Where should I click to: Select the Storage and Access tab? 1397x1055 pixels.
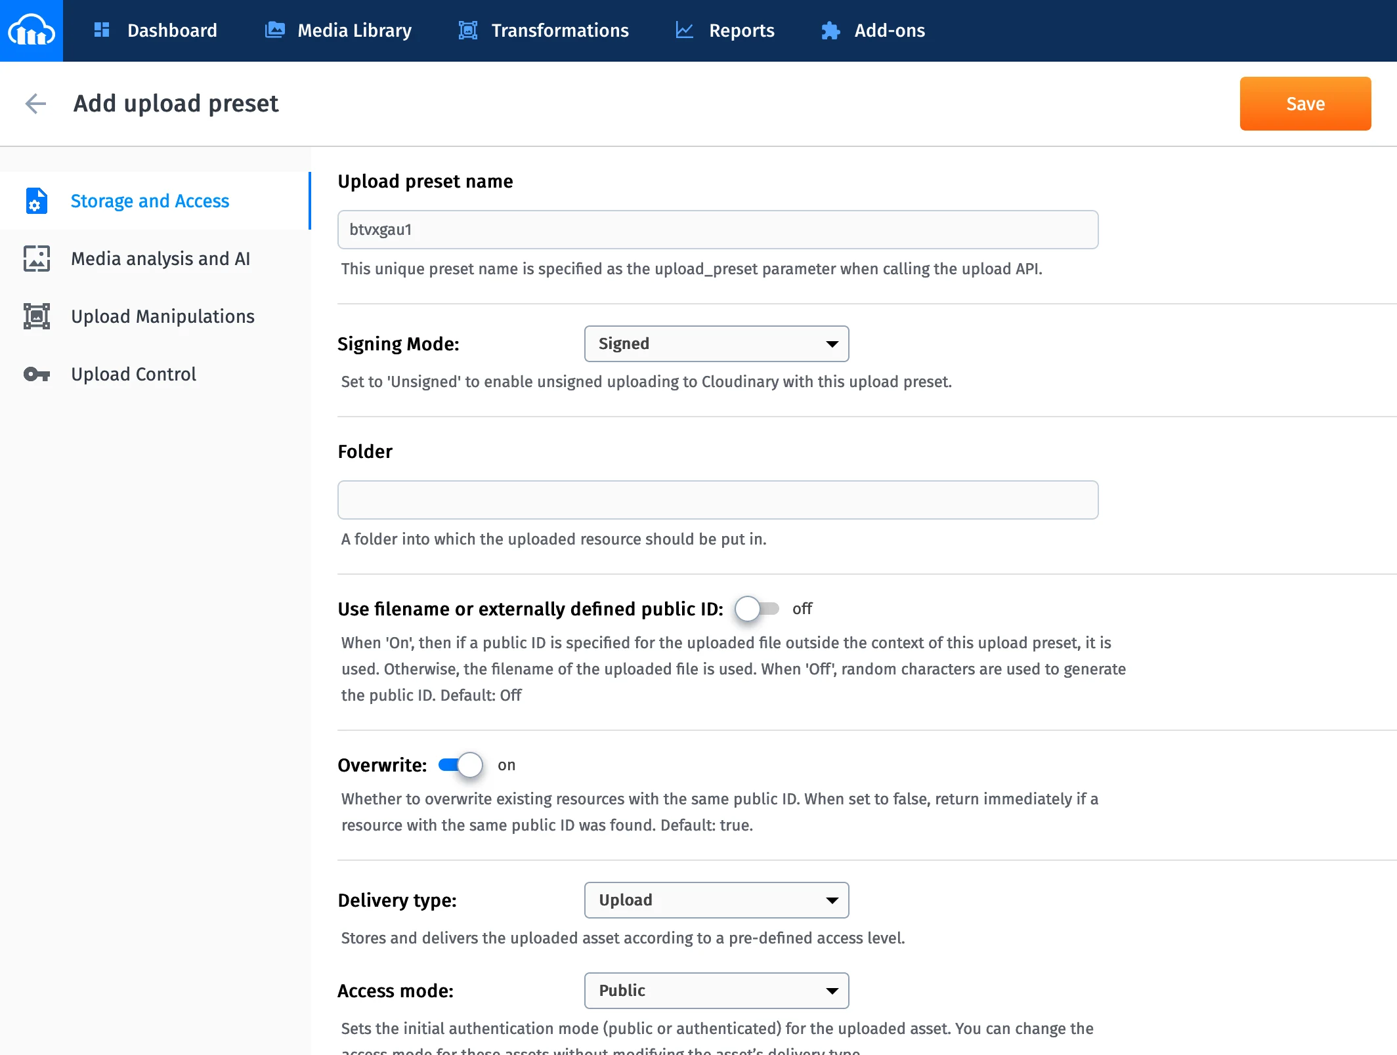149,201
